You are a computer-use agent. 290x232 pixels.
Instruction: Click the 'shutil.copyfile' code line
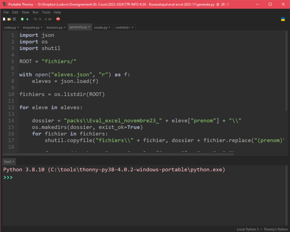164,140
